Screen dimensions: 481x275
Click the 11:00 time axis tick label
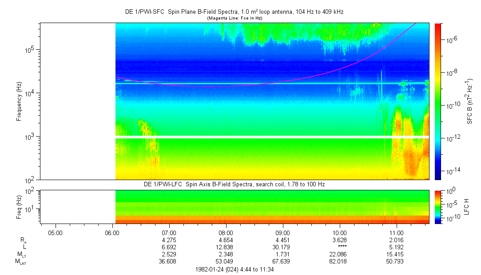(x=396, y=232)
